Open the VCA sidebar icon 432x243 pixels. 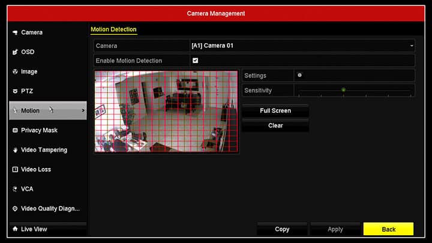(15, 189)
